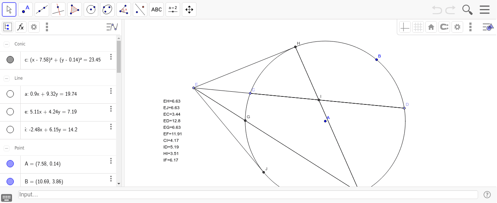497x203 pixels.
Task: Open options menu for point B
Action: point(111,179)
